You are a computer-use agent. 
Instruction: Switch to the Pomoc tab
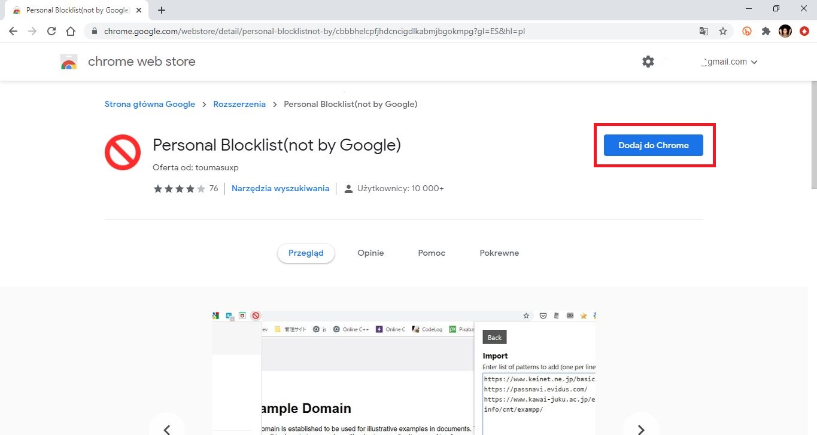(x=432, y=253)
